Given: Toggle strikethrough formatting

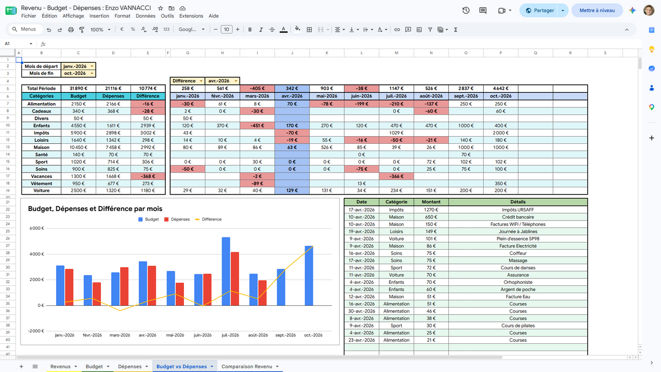Looking at the screenshot, I should click(x=272, y=30).
